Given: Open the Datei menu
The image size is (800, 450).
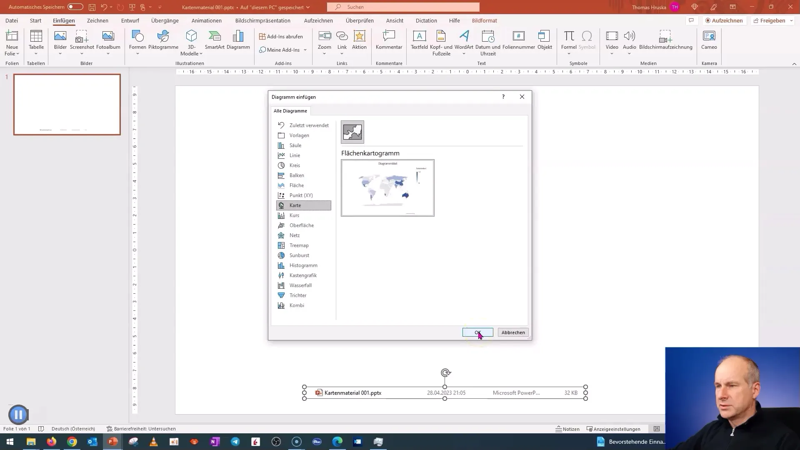Looking at the screenshot, I should [x=12, y=20].
